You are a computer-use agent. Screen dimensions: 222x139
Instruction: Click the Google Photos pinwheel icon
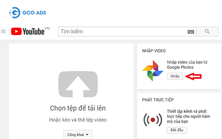tap(153, 71)
